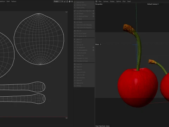
Task: Run the Add UV Pins command
Action: [x=84, y=2]
